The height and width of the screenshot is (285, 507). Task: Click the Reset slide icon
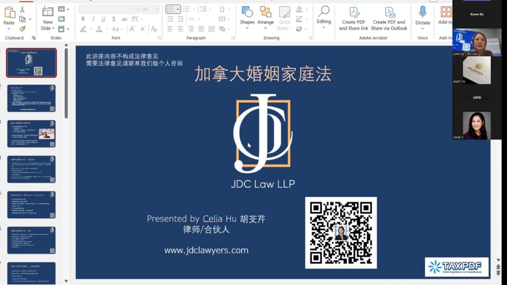pos(61,19)
